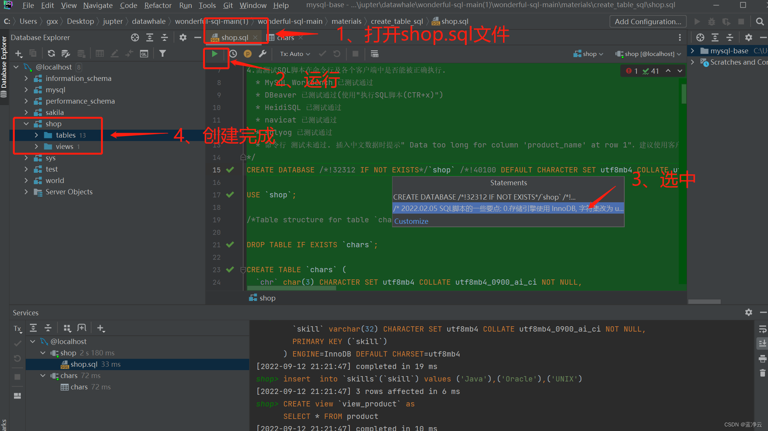Switch to the shop.sql editor tab
The image size is (768, 431).
click(x=234, y=37)
